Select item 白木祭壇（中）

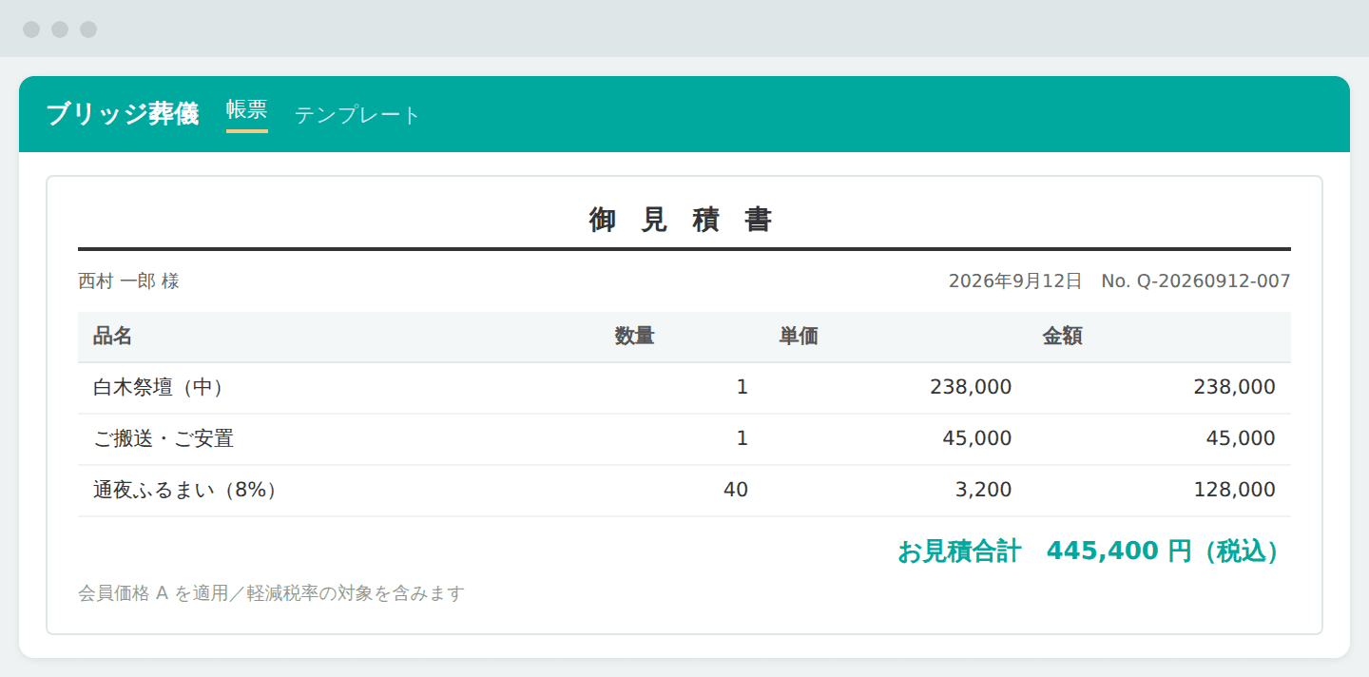click(x=163, y=388)
